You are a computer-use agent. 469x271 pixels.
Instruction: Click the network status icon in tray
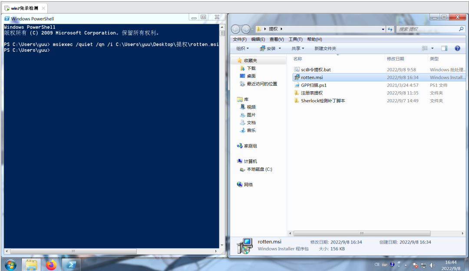point(423,264)
